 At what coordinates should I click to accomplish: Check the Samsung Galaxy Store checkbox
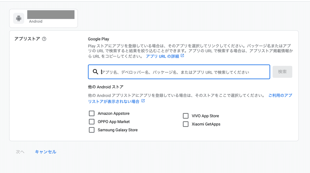point(91,130)
